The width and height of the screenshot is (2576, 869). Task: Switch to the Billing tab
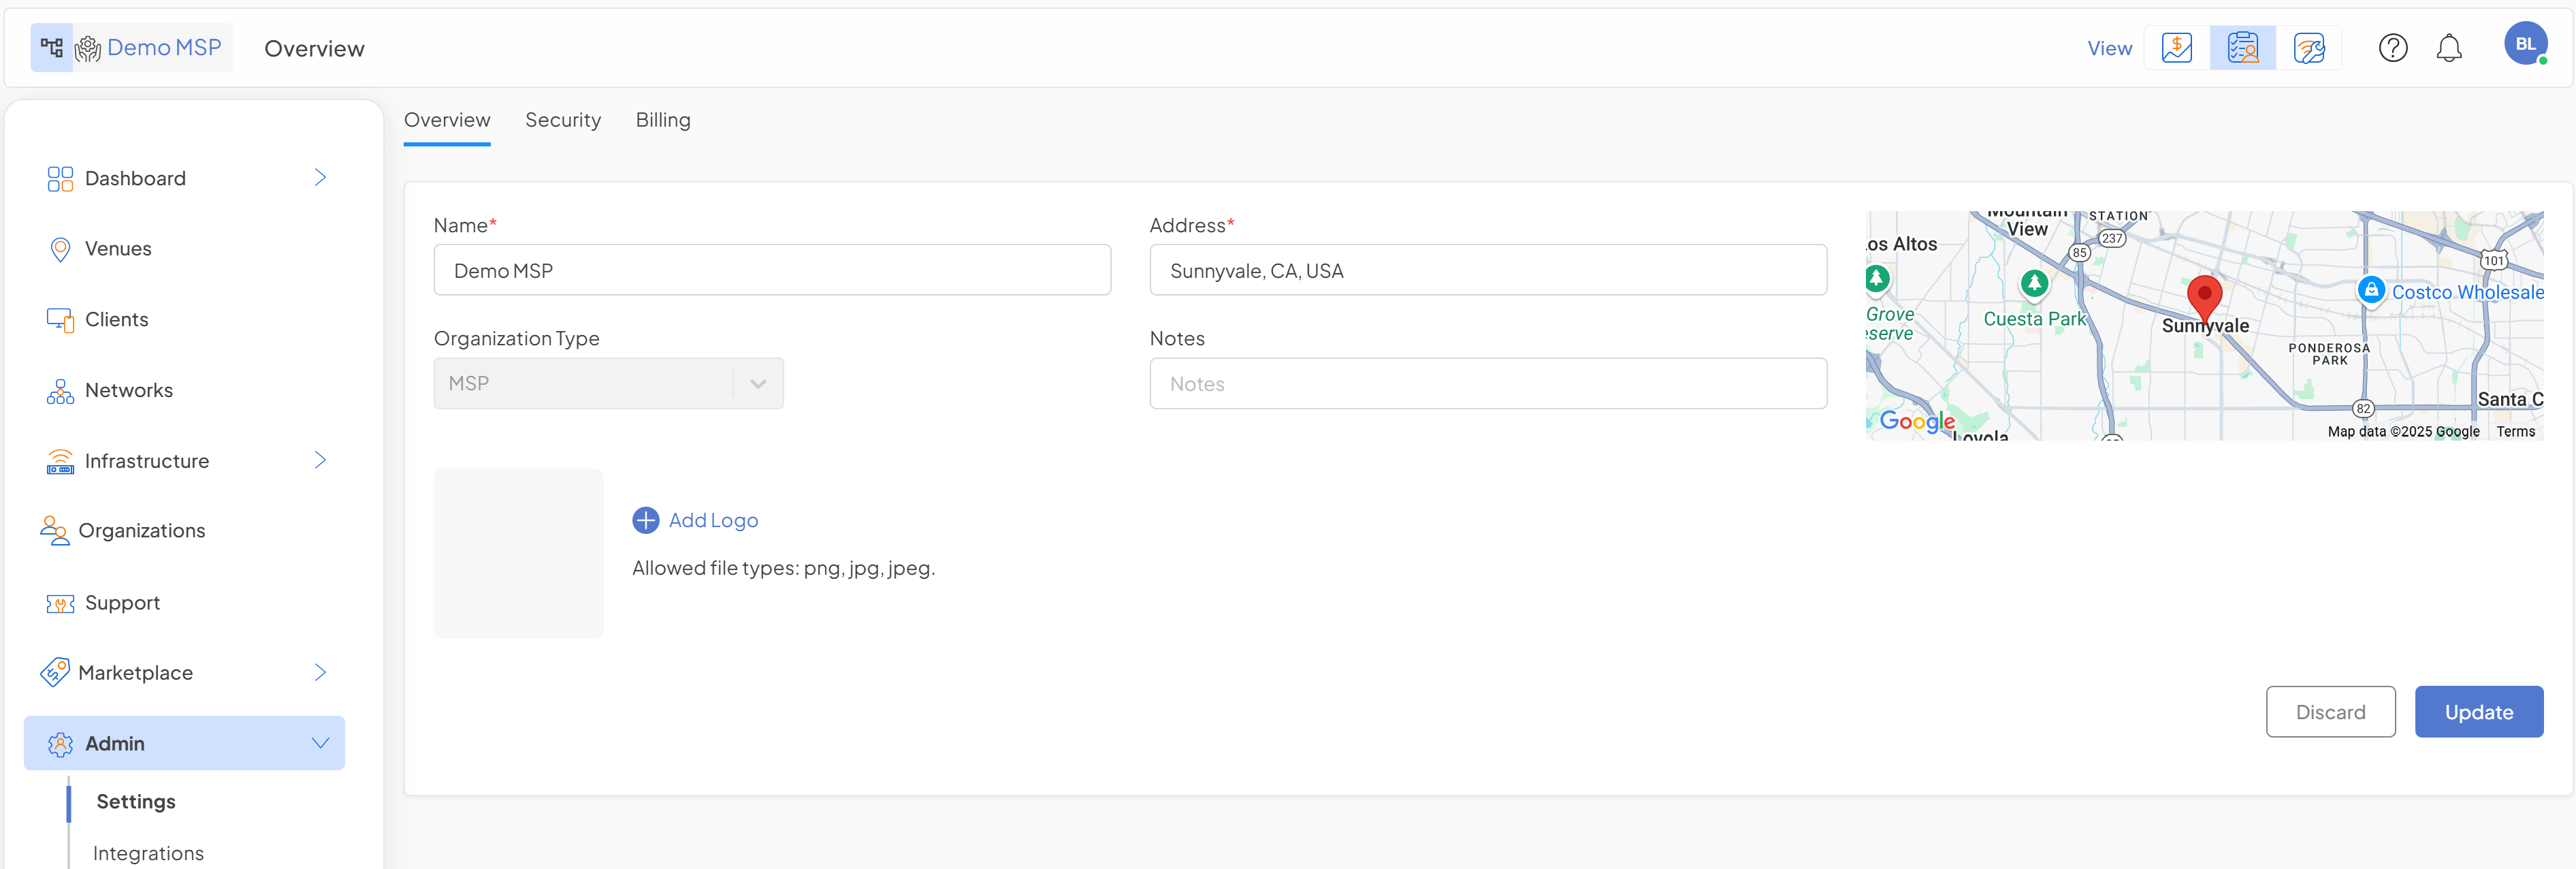coord(663,120)
